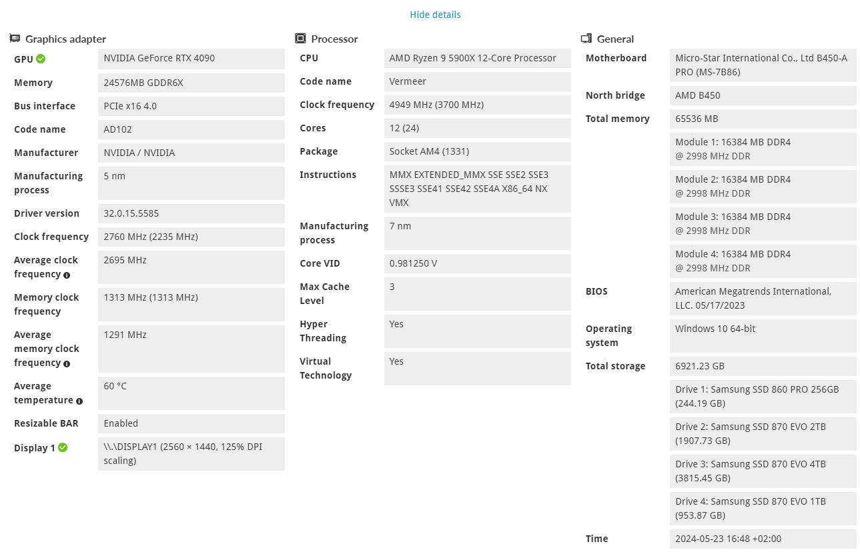This screenshot has height=552, width=860.
Task: Click the 4949 MHz (3700 MHz) value
Action: tap(478, 105)
